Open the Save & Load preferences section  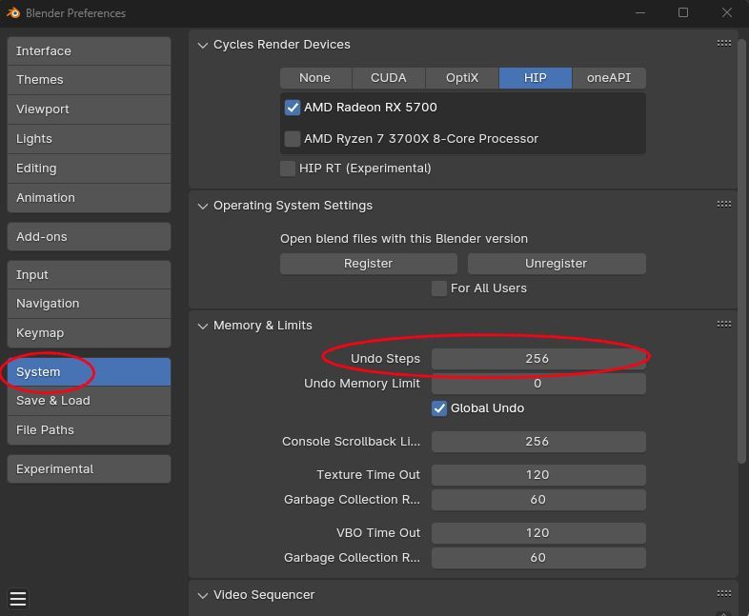pos(89,401)
